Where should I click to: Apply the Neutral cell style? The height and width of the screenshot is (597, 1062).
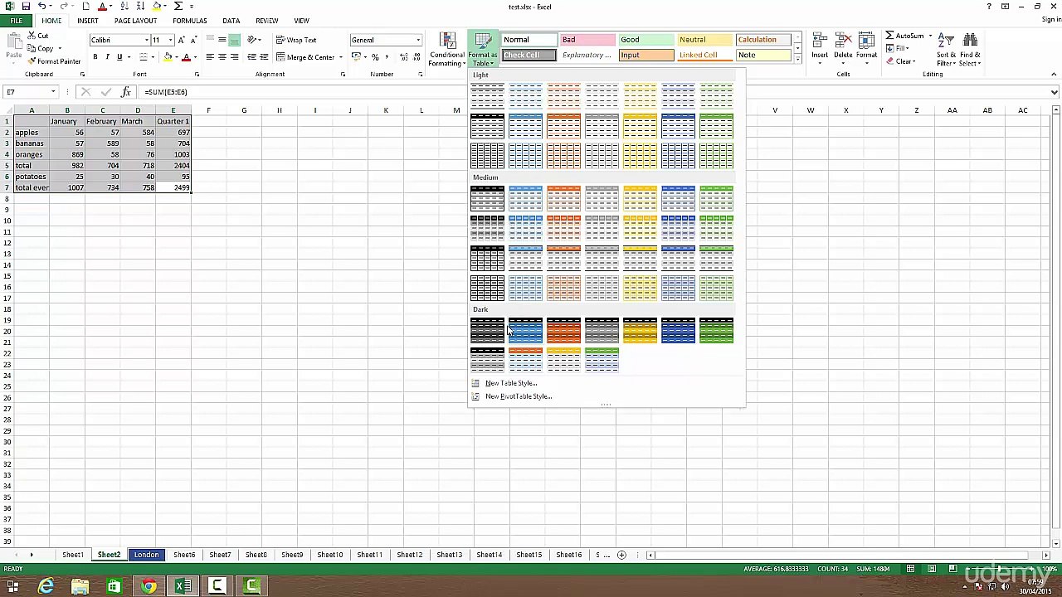(x=705, y=40)
